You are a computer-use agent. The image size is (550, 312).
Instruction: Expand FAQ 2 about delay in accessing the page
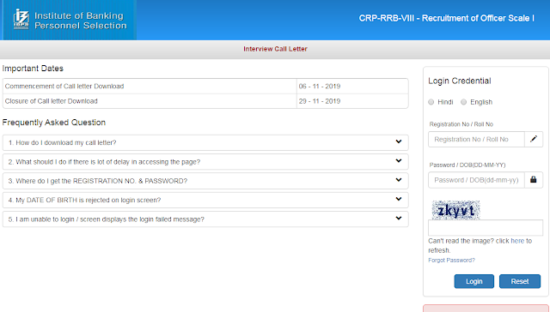[205, 162]
